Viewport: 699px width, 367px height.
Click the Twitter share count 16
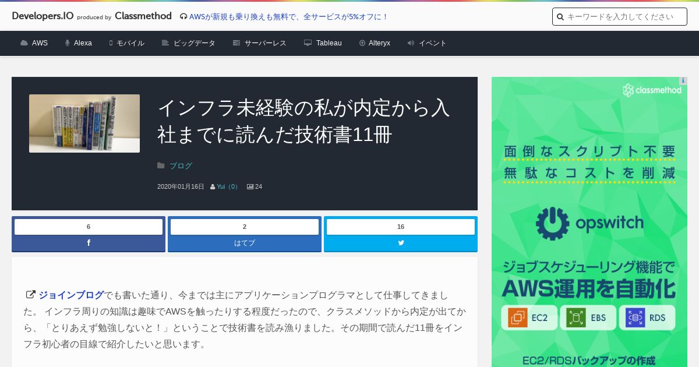401,227
